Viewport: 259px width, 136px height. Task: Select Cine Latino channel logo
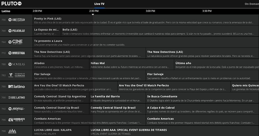[x=15, y=42]
